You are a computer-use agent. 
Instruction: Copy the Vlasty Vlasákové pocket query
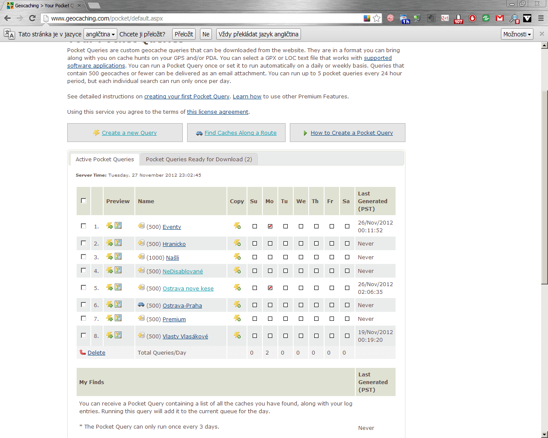pos(237,335)
